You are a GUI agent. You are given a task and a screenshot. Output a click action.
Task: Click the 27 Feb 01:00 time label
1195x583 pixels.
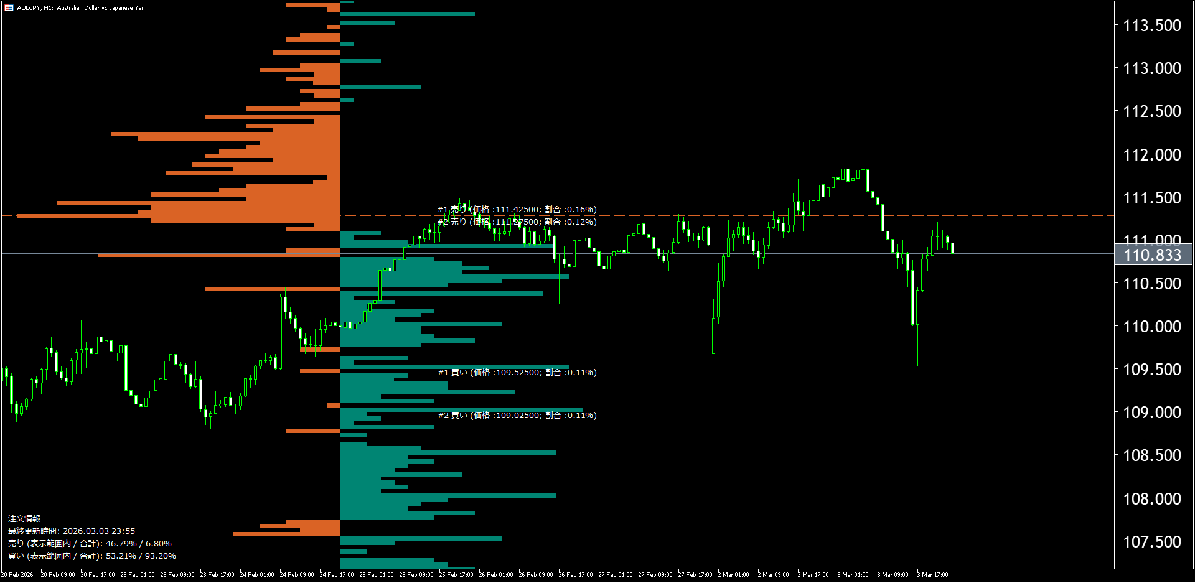(616, 575)
